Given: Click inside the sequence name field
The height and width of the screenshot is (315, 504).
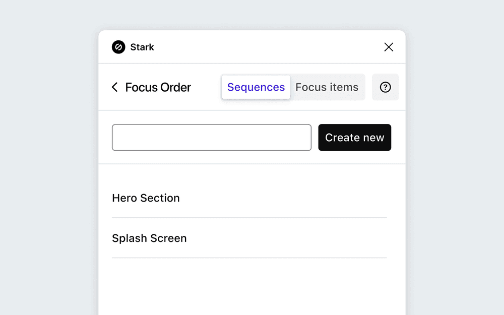Looking at the screenshot, I should (x=211, y=137).
